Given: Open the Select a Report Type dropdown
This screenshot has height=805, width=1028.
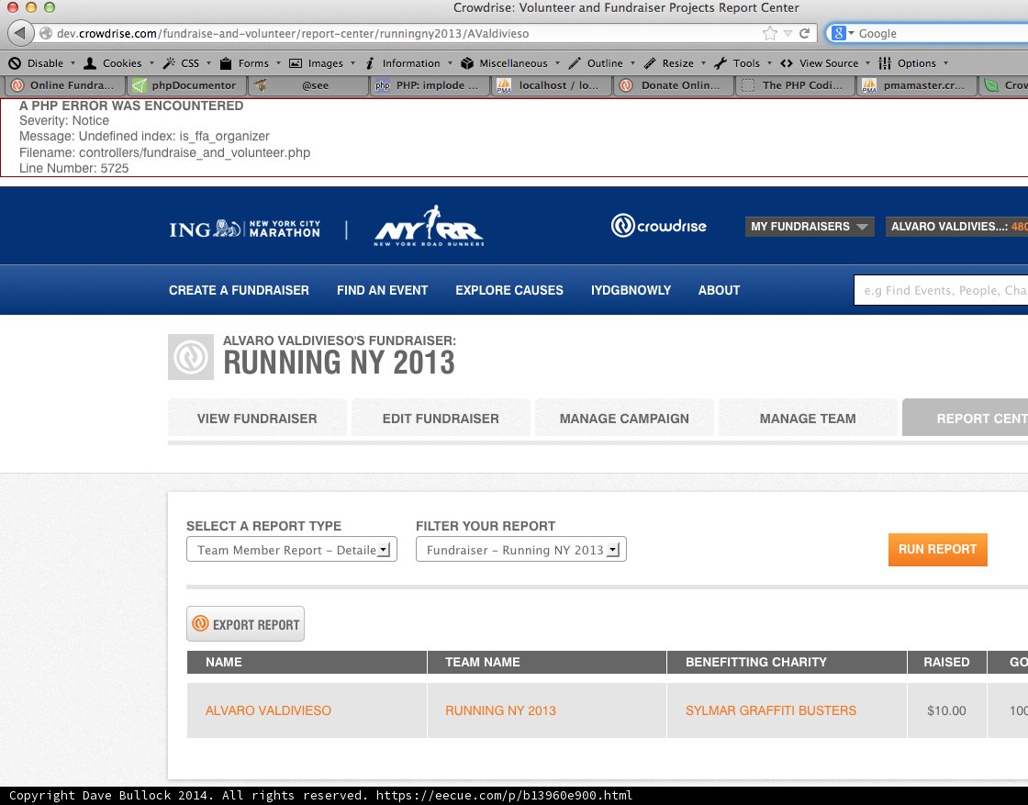Looking at the screenshot, I should pos(292,549).
